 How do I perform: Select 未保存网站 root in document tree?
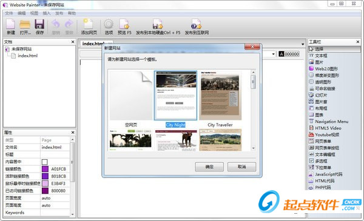coord(22,49)
